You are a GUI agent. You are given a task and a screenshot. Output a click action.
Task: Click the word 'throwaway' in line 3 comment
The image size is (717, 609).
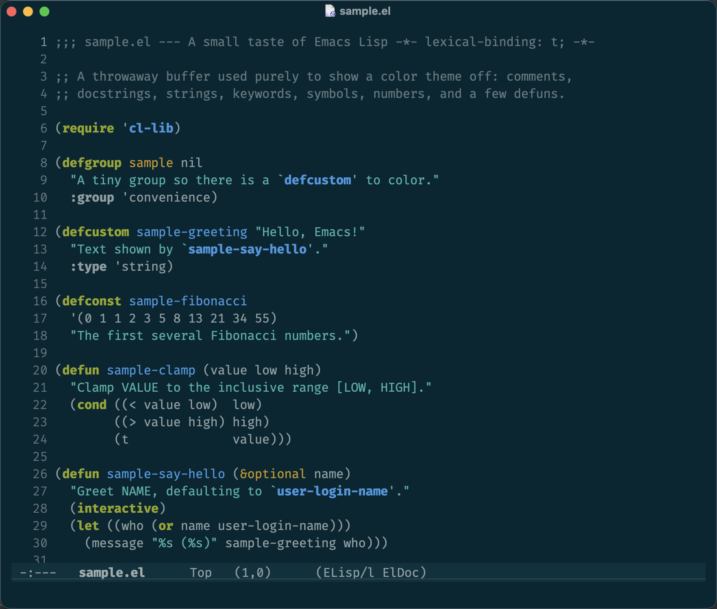coord(125,76)
